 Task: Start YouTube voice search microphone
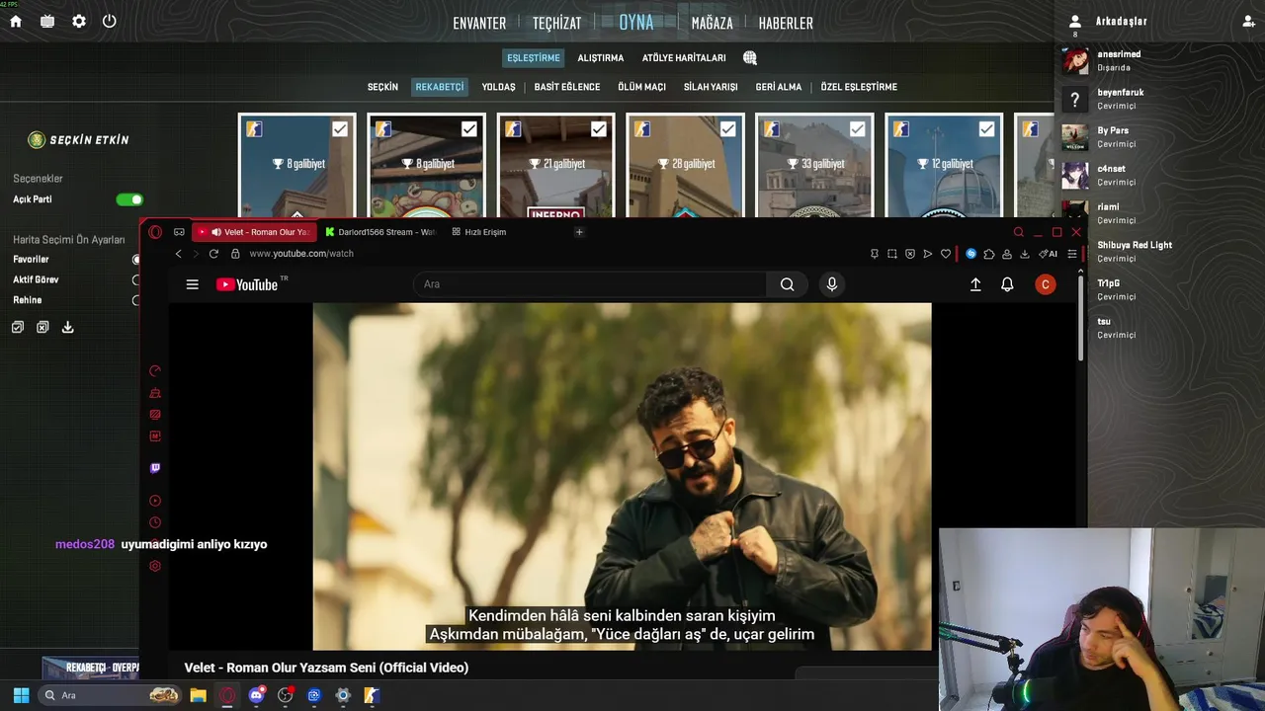832,284
